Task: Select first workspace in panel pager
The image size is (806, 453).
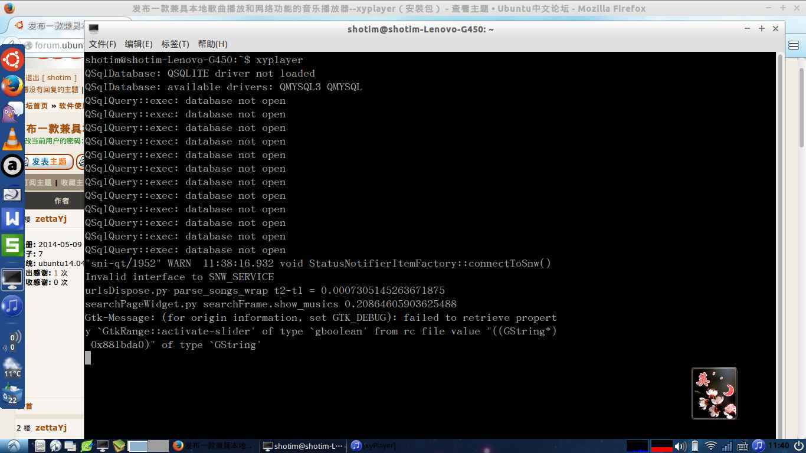Action: [138, 446]
